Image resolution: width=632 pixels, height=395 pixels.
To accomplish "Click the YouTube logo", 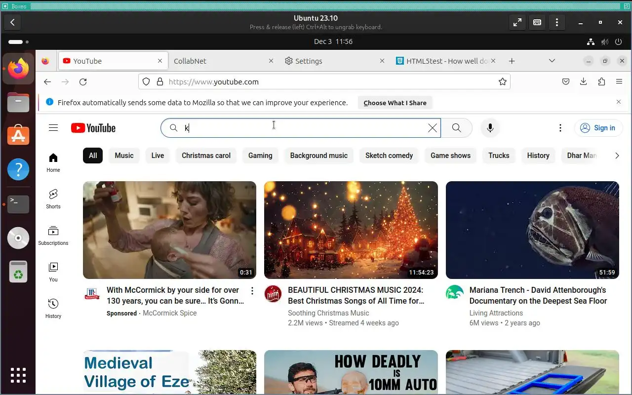I will (93, 128).
